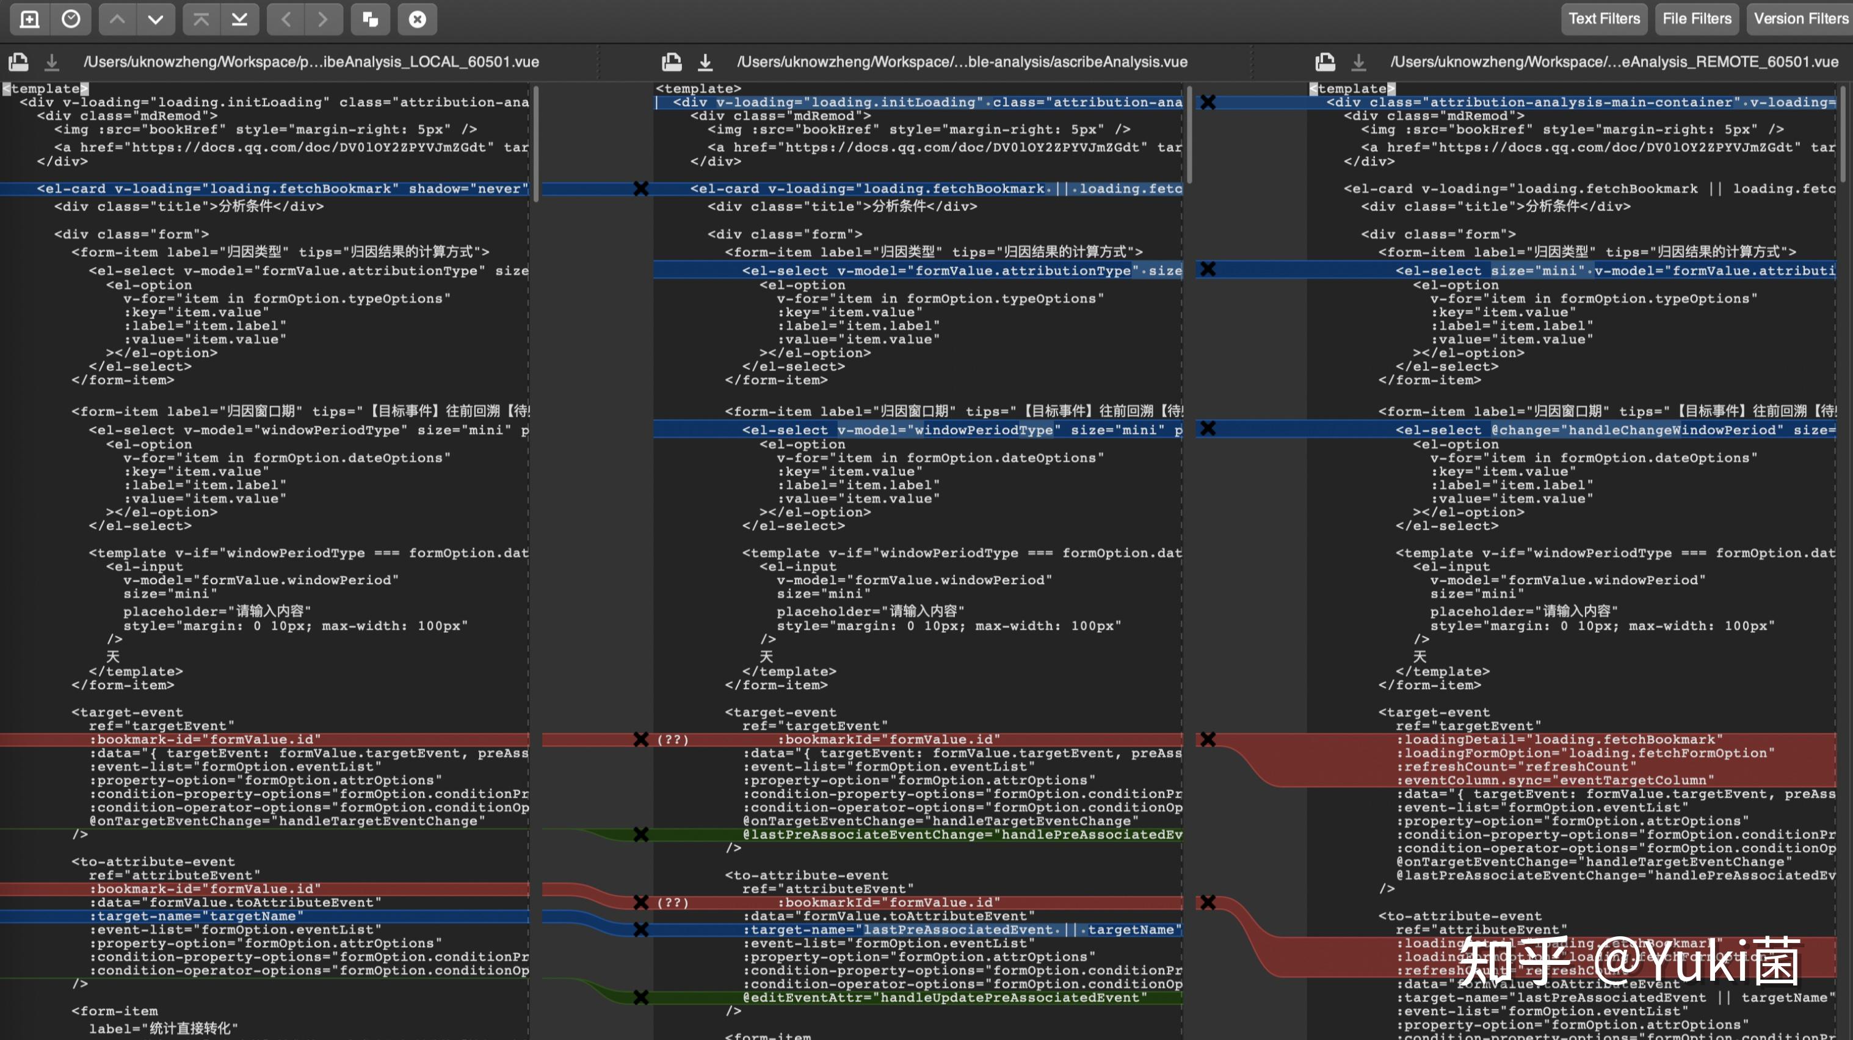Image resolution: width=1853 pixels, height=1040 pixels.
Task: Click X marker beside handleChangeWindowPeriod line
Action: tap(1208, 428)
